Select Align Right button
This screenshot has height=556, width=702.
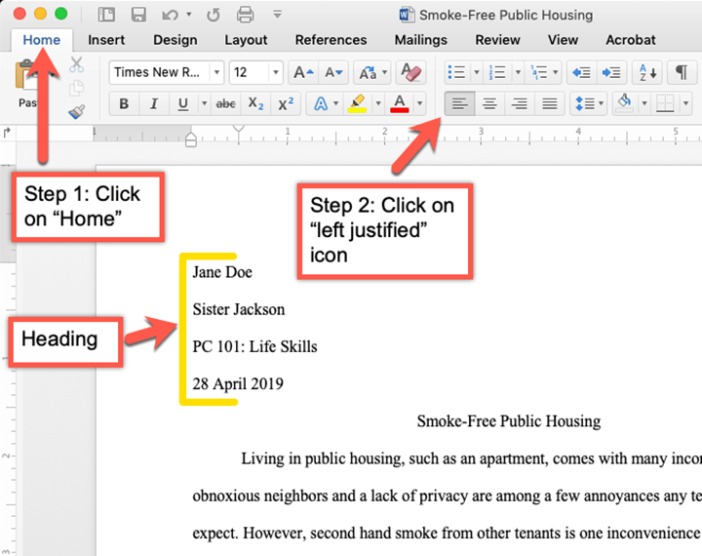[520, 104]
